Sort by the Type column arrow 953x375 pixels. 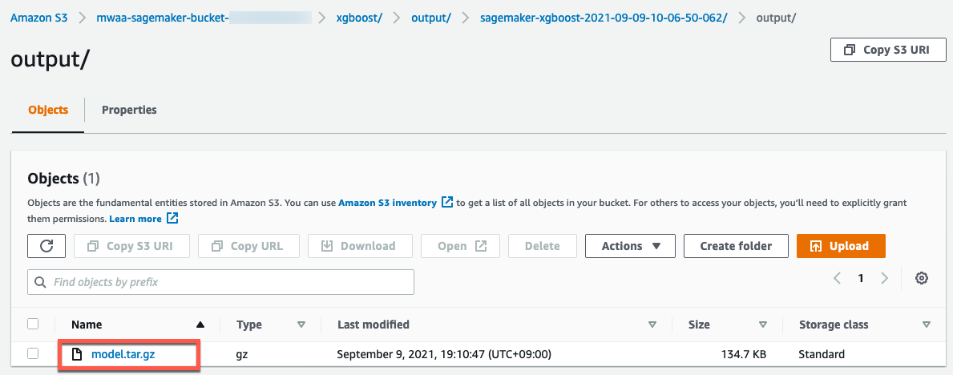(x=301, y=325)
